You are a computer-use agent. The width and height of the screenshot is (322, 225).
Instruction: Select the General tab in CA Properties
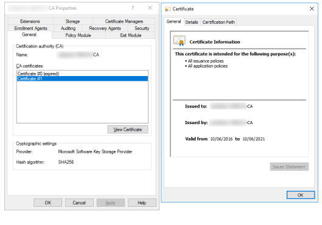[x=29, y=35]
